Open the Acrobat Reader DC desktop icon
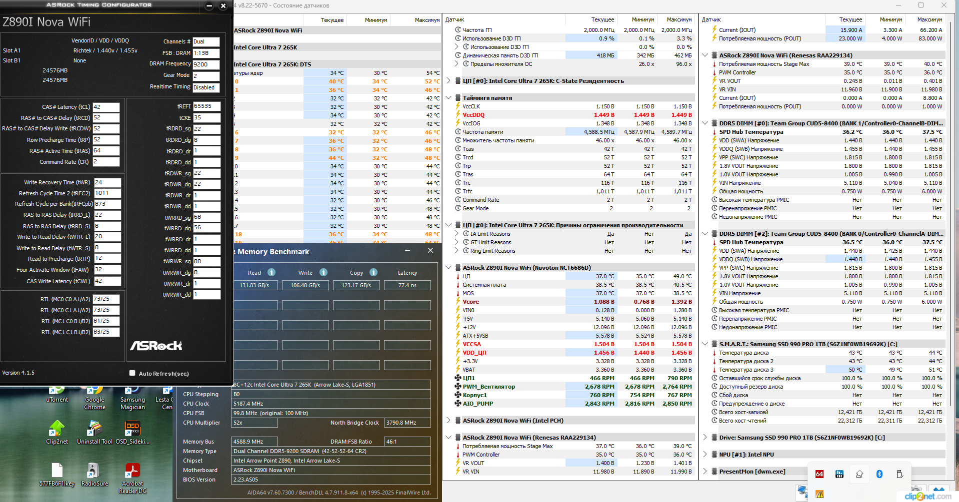Screen dimensions: 959x502 (132, 478)
